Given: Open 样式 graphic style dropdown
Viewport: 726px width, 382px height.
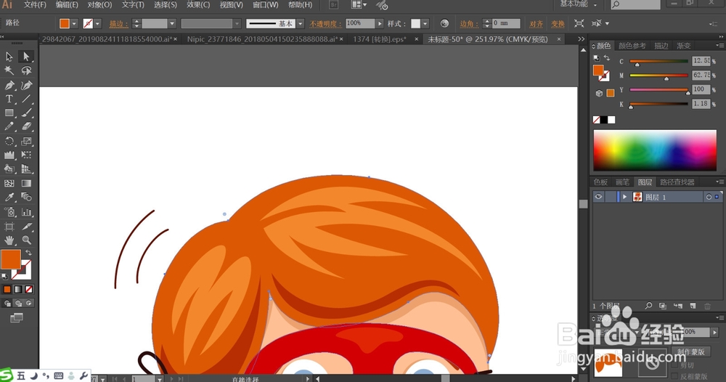Looking at the screenshot, I should [425, 23].
